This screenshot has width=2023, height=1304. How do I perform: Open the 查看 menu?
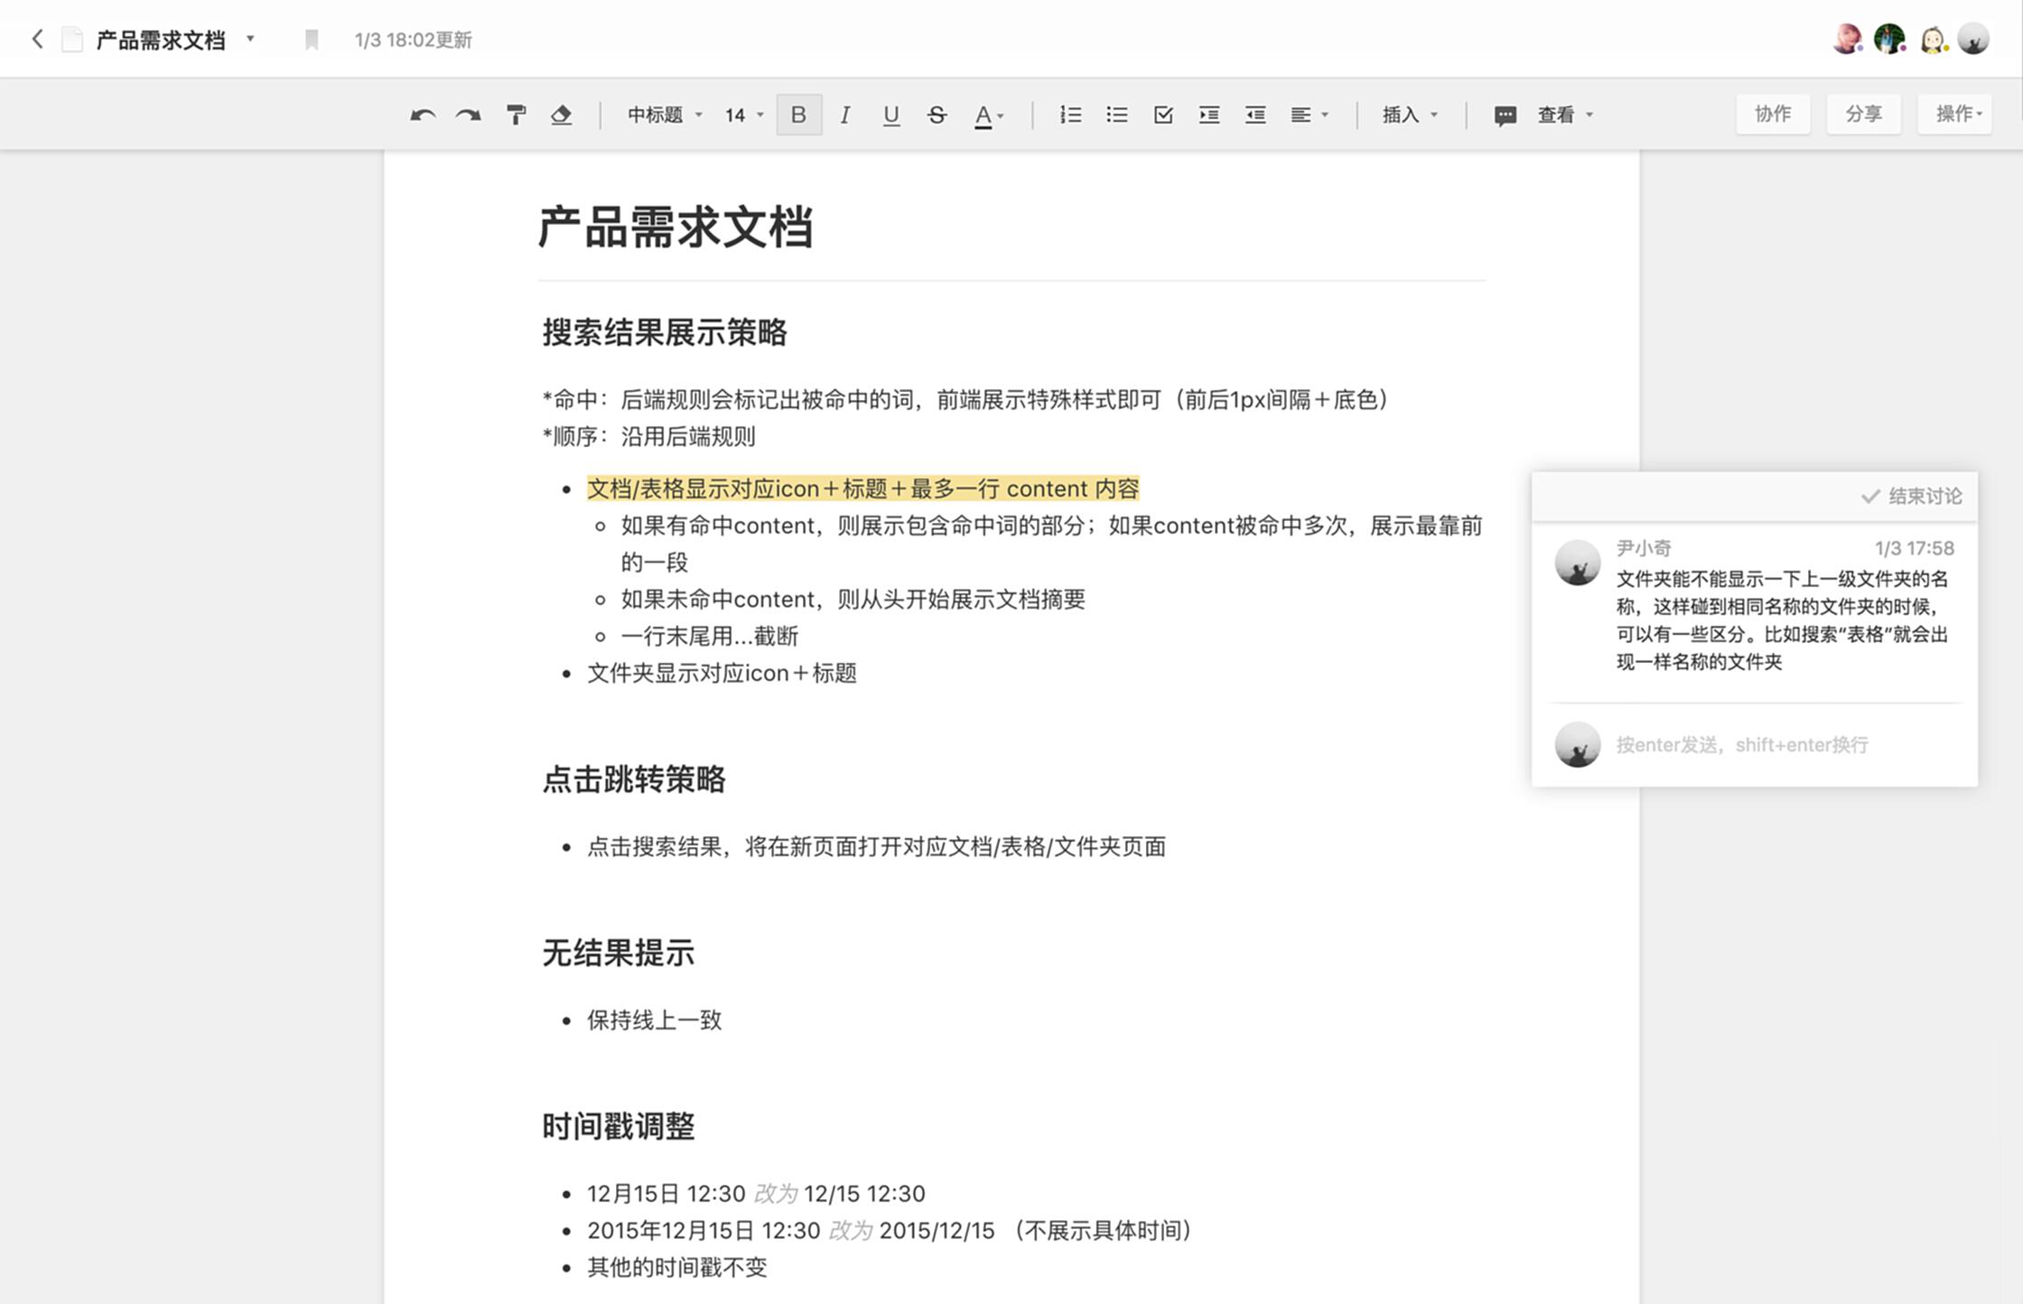coord(1564,115)
